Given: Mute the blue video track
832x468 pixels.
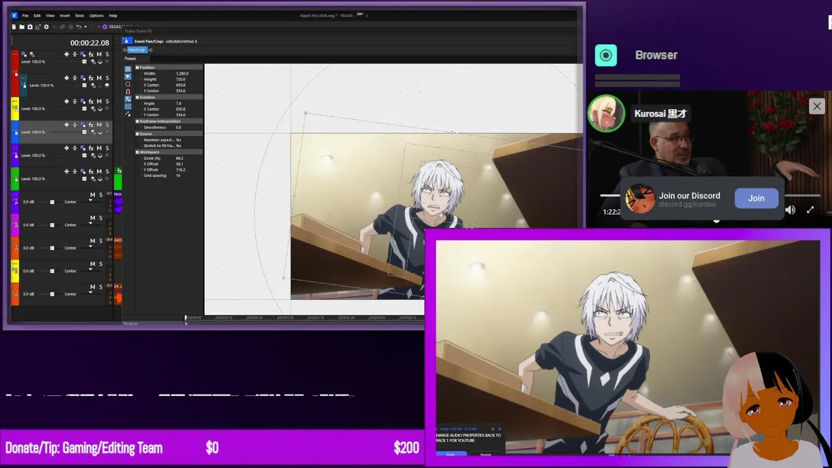Looking at the screenshot, I should pos(99,125).
